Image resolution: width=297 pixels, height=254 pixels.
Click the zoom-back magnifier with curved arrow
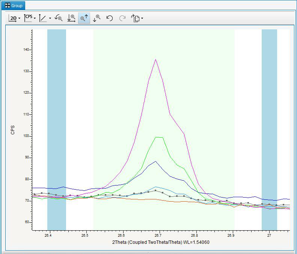pos(58,18)
